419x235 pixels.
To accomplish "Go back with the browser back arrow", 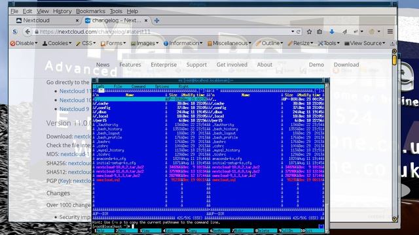I will (x=27, y=32).
